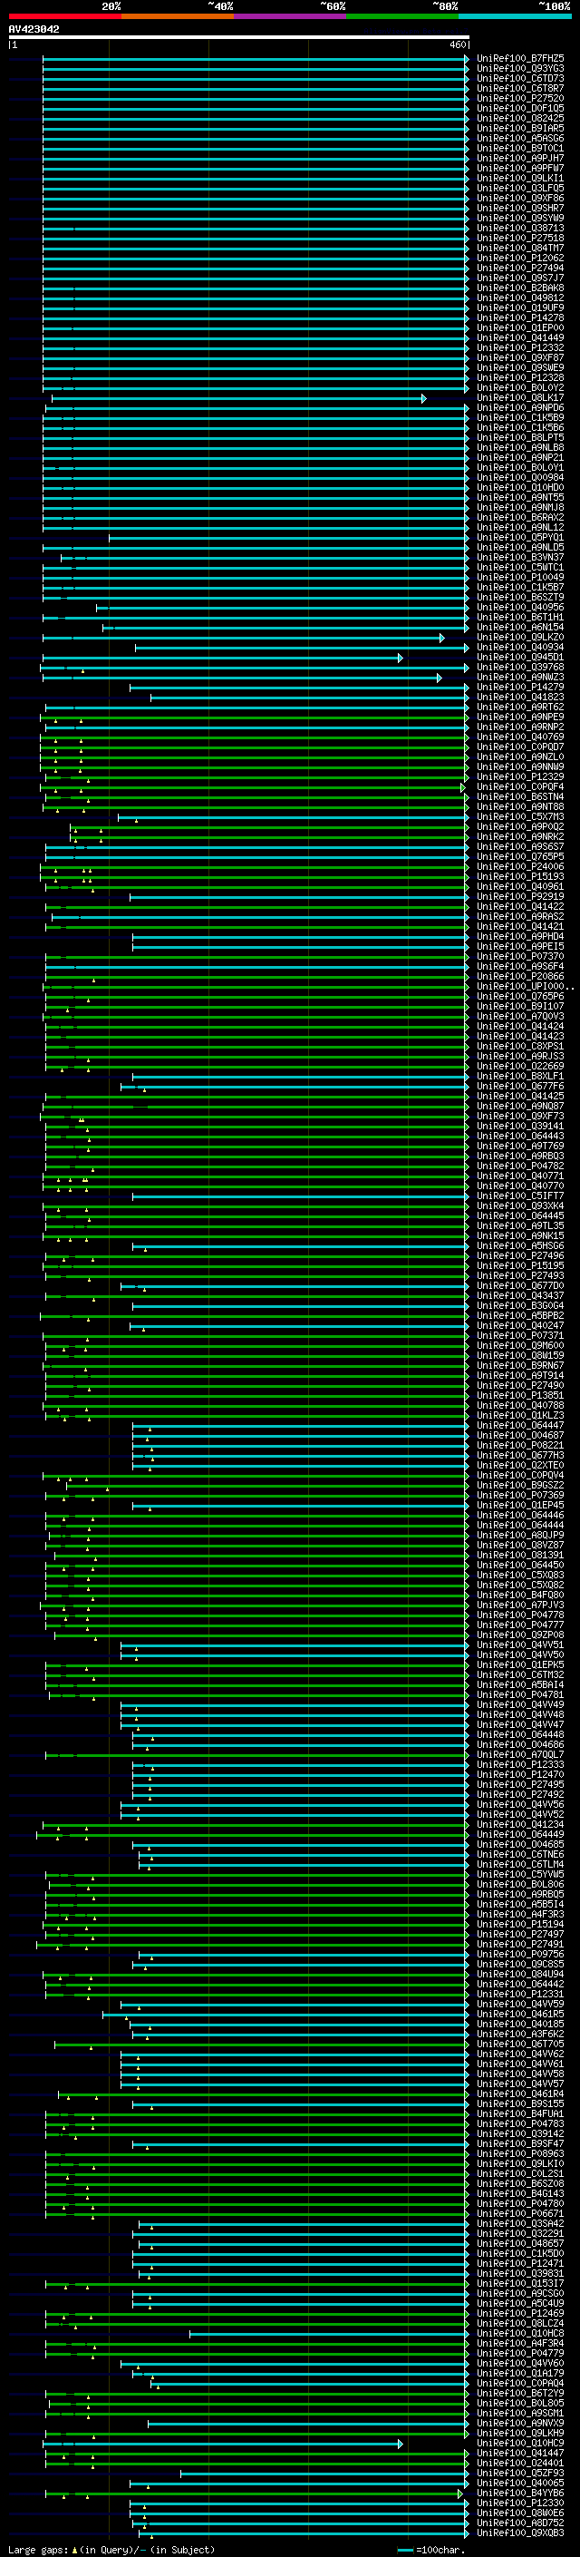Select the UniRef100_A9T769 label
Image resolution: width=580 pixels, height=2557 pixels.
tap(520, 1146)
